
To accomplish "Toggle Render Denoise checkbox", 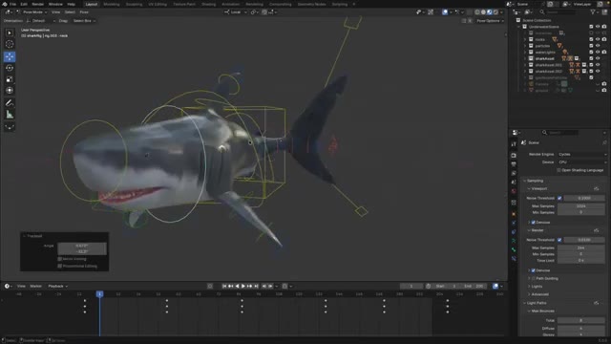I will pos(534,270).
